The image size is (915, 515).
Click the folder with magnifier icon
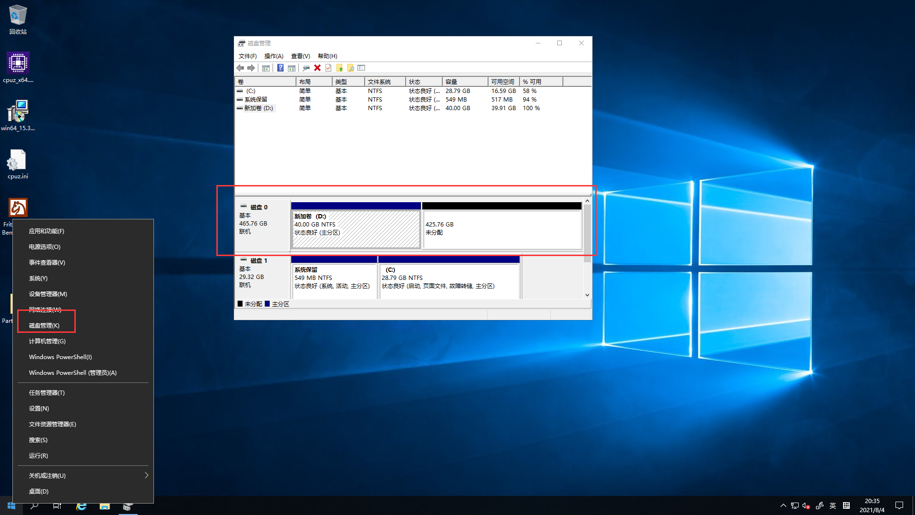coord(351,68)
